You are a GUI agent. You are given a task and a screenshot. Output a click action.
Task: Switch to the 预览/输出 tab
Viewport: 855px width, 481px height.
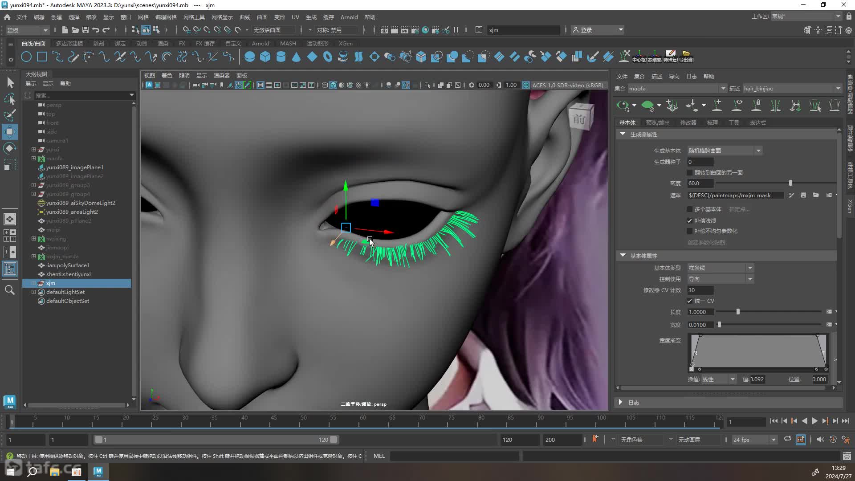click(x=658, y=123)
